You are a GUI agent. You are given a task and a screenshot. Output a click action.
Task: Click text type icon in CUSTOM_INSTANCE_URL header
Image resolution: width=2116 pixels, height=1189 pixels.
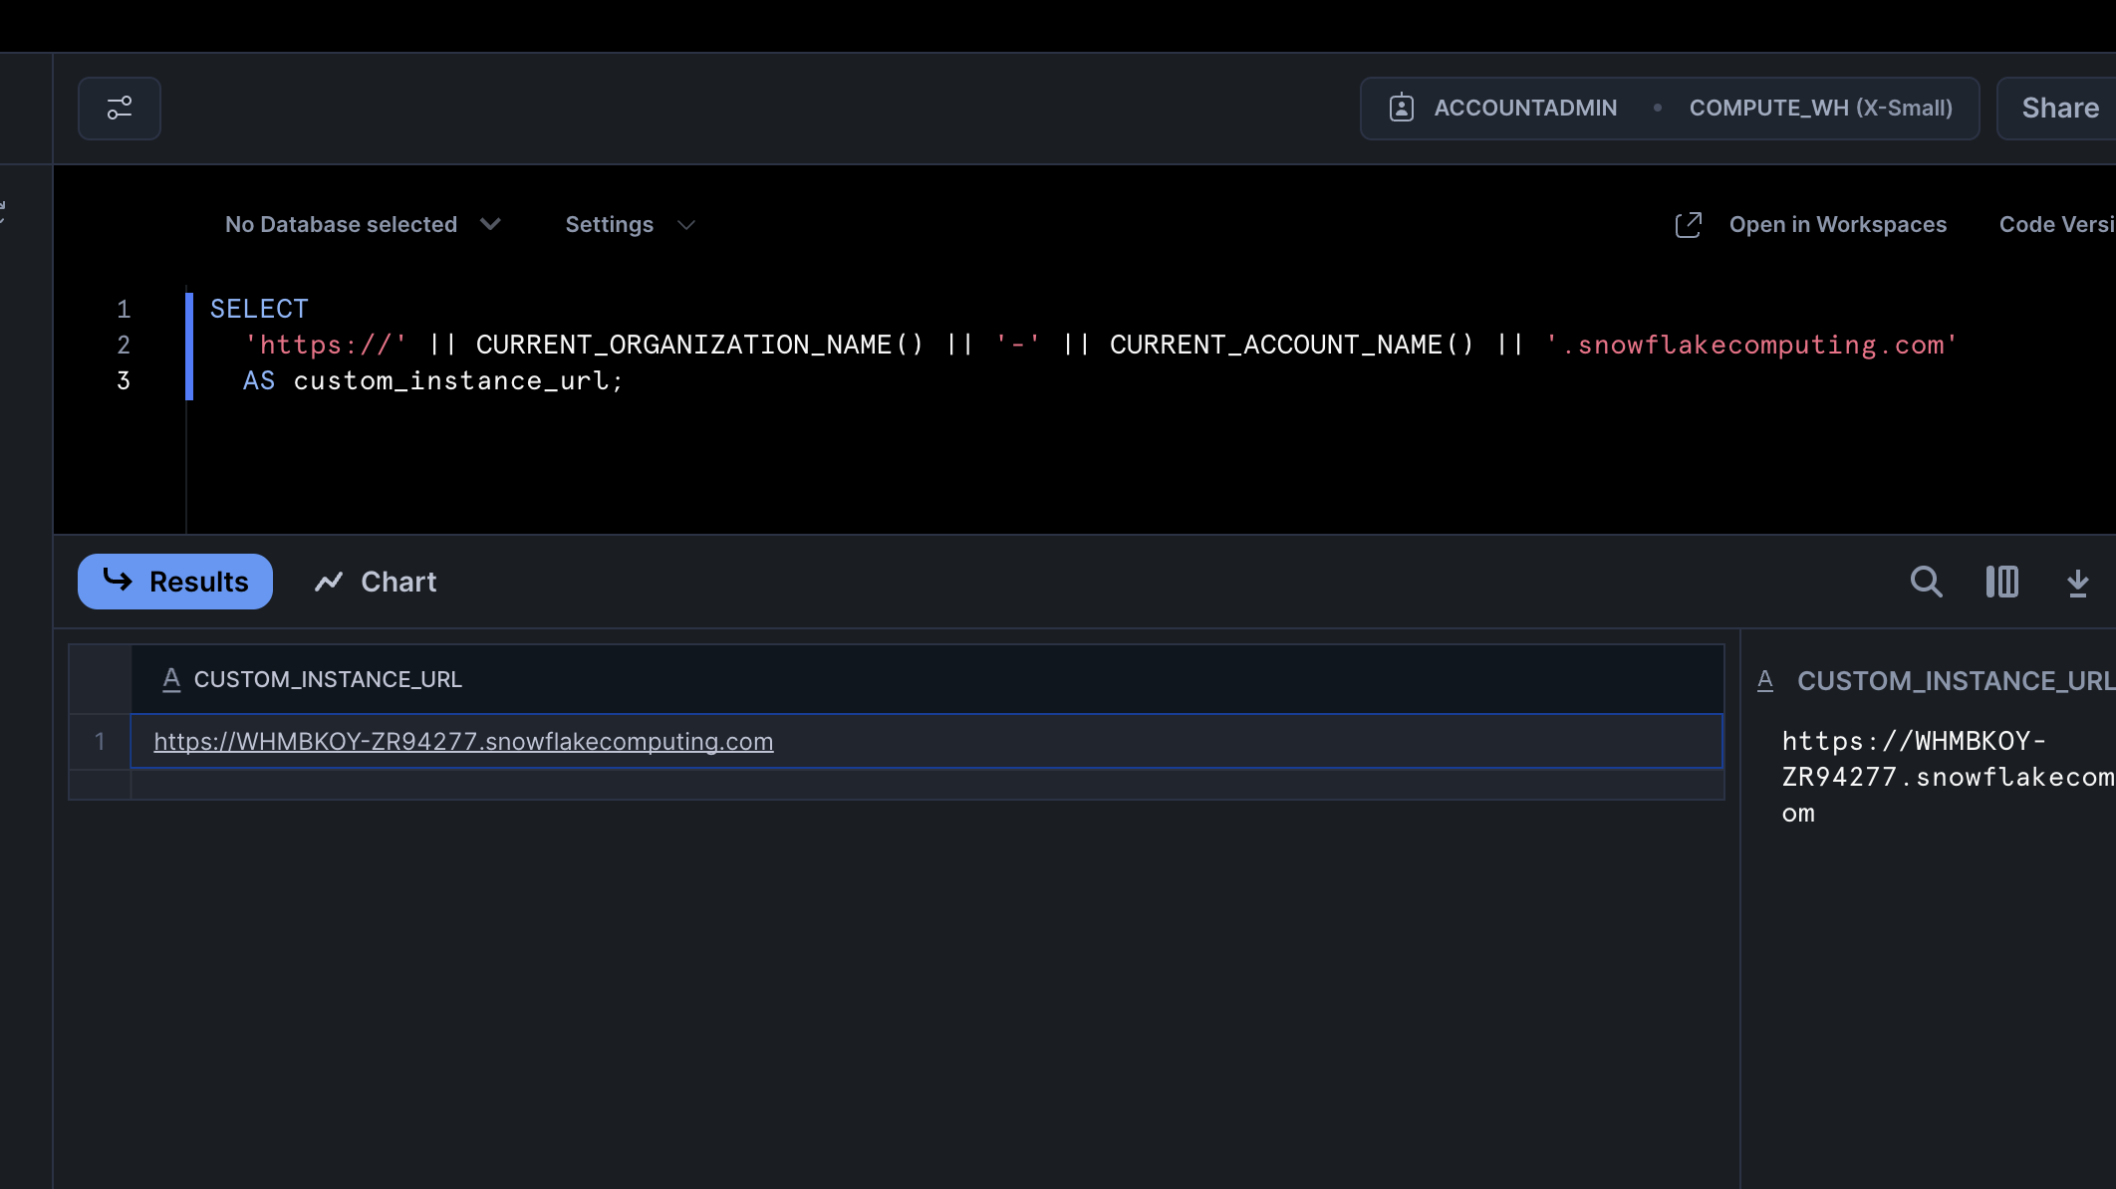click(x=171, y=679)
